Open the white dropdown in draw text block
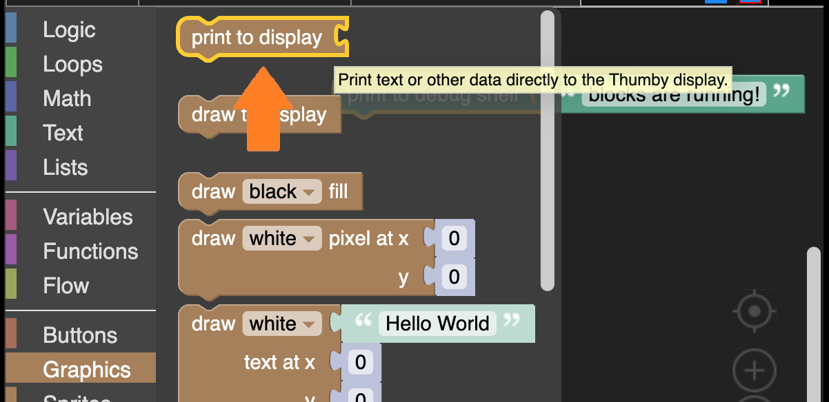Image resolution: width=829 pixels, height=402 pixels. coord(281,324)
